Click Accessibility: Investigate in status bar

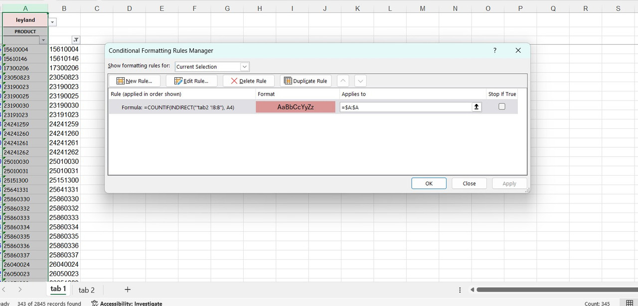pos(127,303)
